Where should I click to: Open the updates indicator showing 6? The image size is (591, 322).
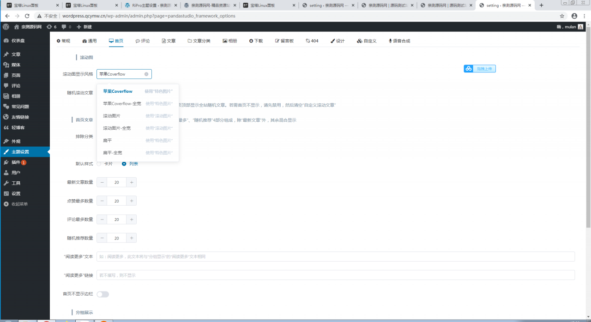click(x=51, y=27)
